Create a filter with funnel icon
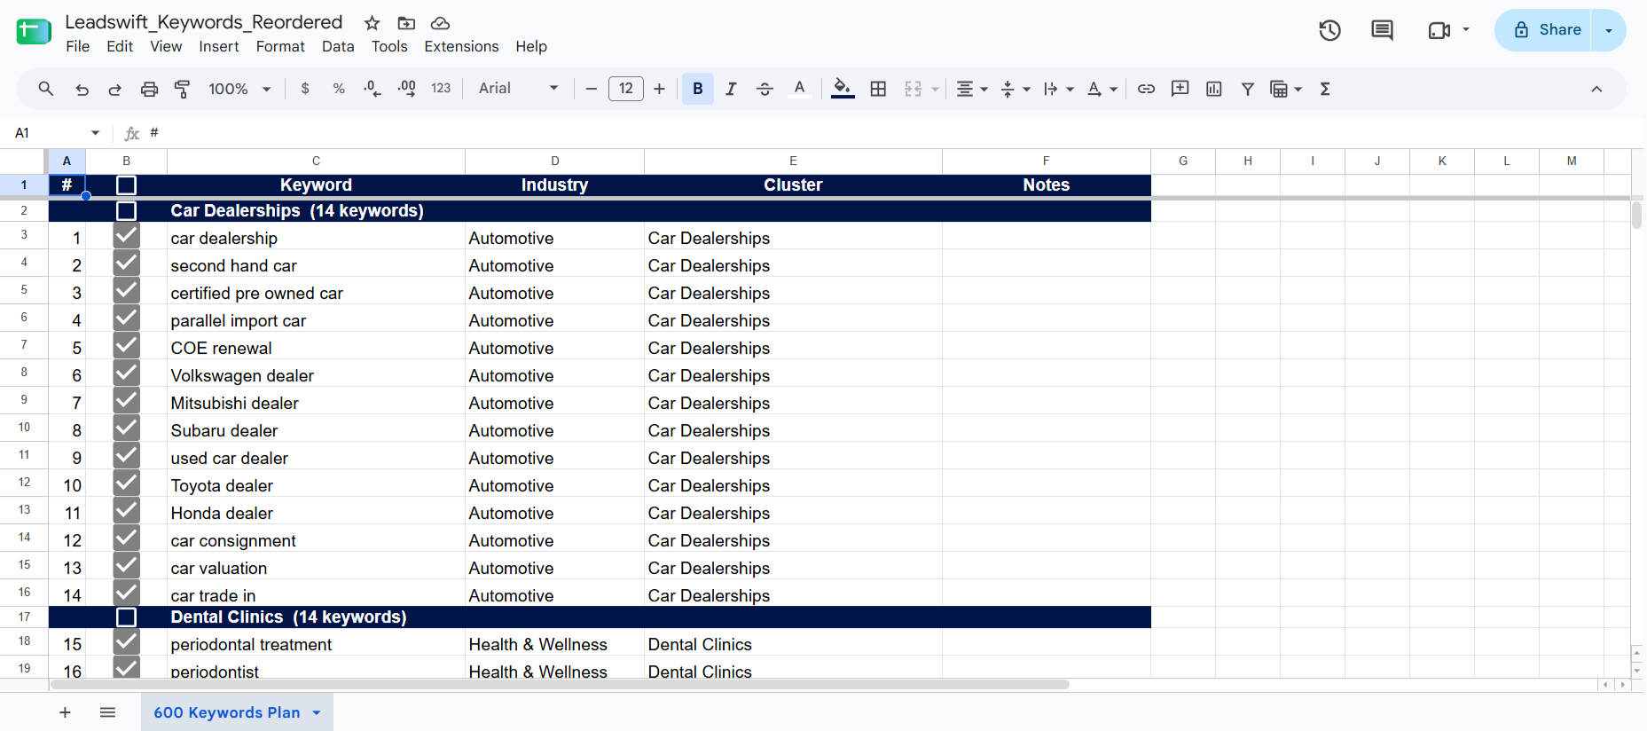The image size is (1647, 731). [1247, 89]
